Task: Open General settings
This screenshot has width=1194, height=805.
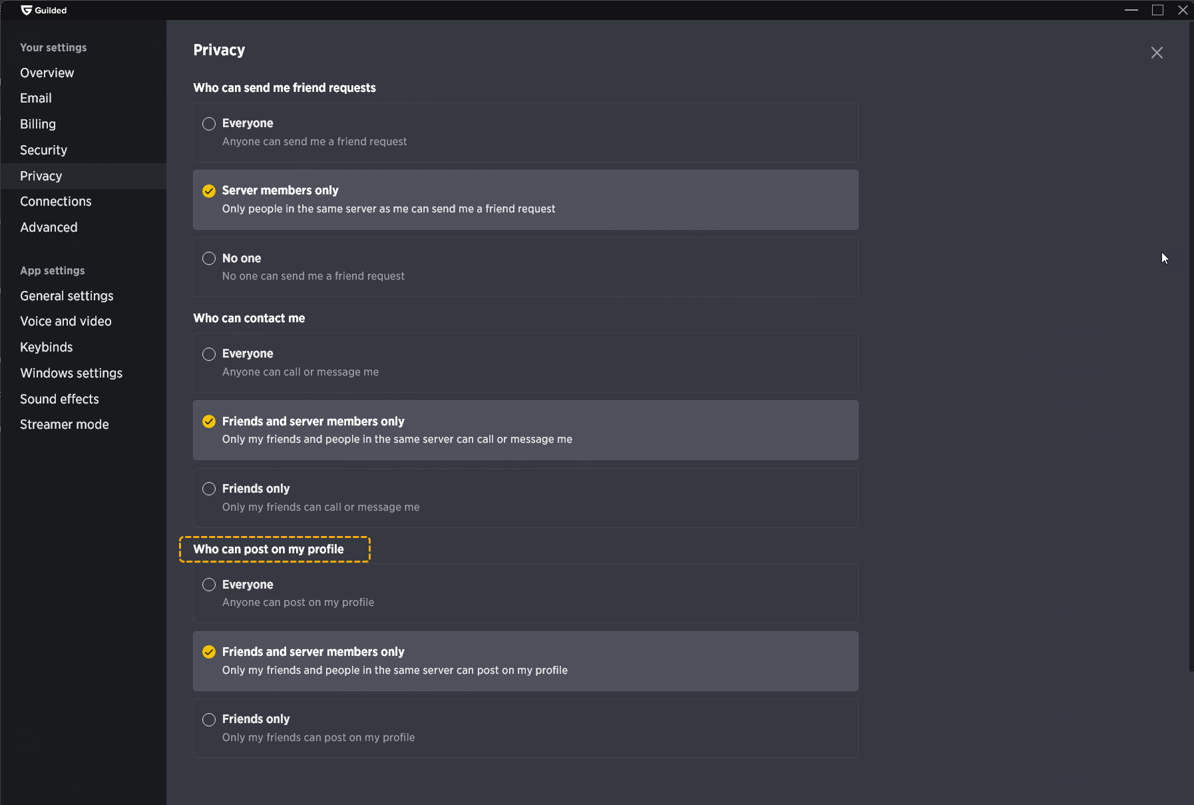Action: 83,296
